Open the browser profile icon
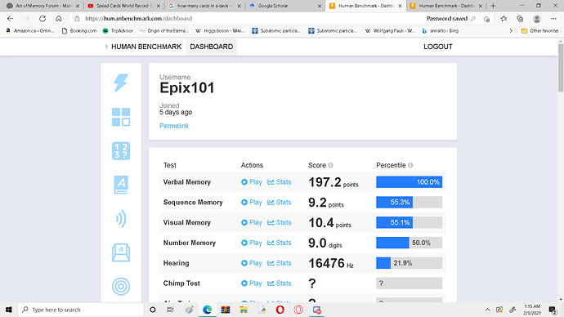The image size is (564, 317). pyautogui.click(x=537, y=19)
